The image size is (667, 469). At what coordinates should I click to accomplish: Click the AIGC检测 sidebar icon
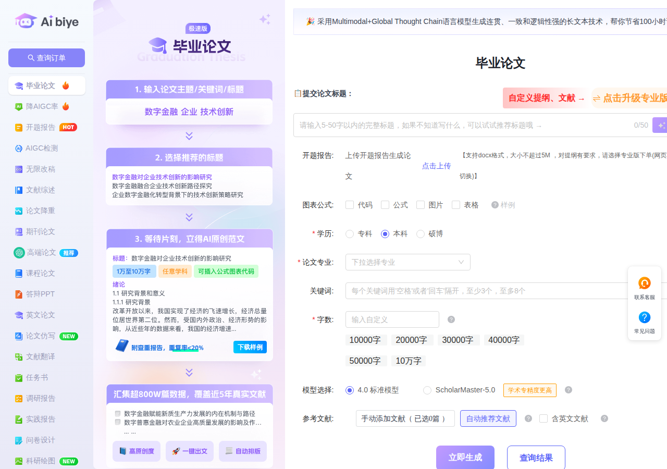[x=19, y=148]
